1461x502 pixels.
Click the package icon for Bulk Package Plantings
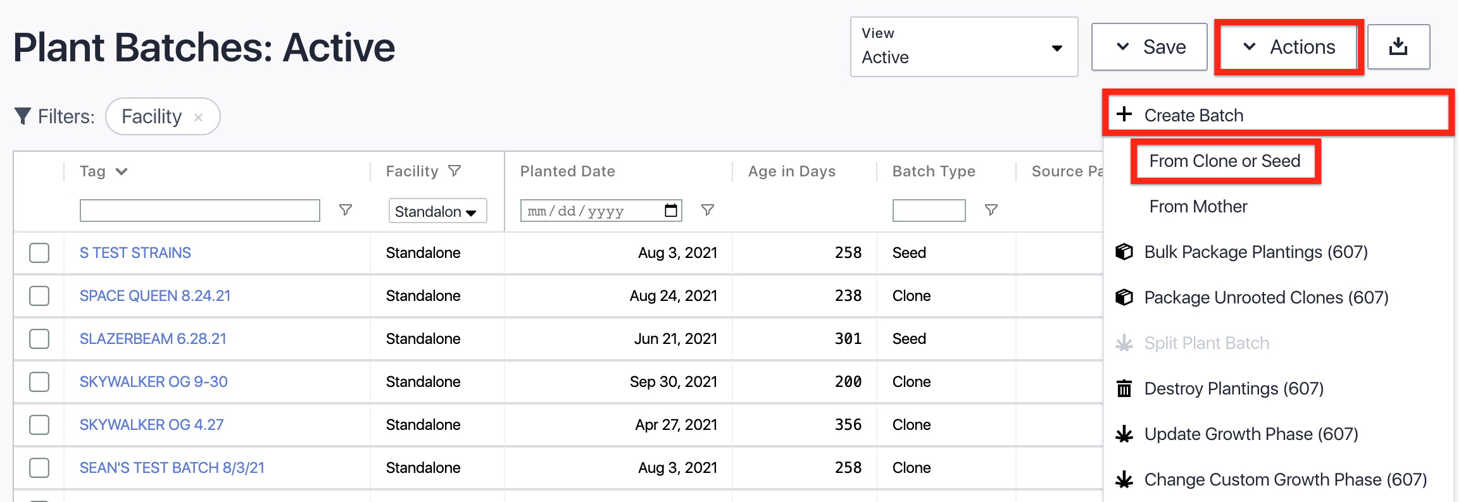tap(1124, 252)
